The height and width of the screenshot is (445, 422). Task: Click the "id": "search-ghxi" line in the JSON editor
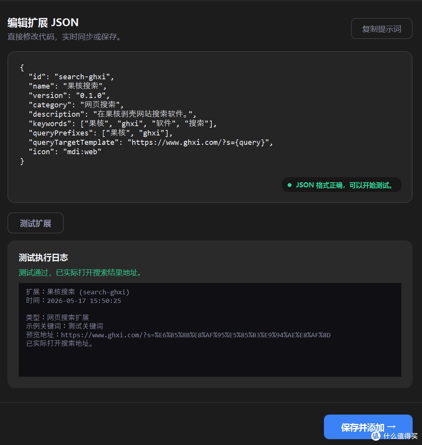(x=71, y=77)
